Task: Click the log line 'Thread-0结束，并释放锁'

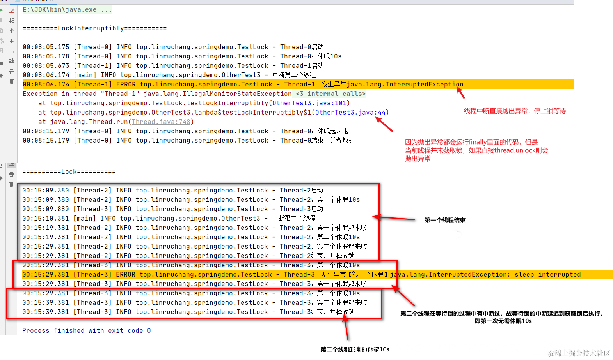Action: [x=189, y=141]
